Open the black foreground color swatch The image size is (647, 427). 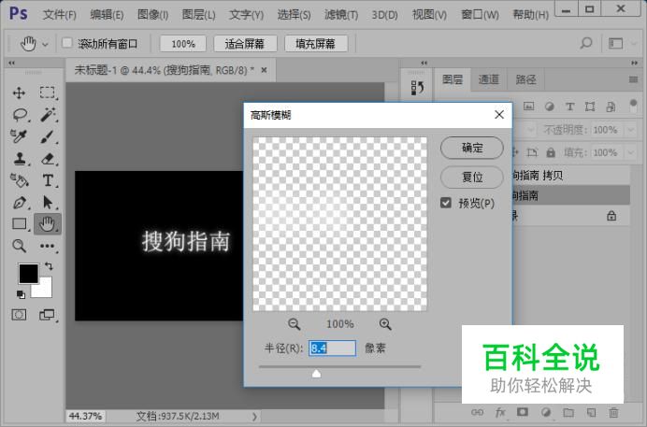click(28, 274)
